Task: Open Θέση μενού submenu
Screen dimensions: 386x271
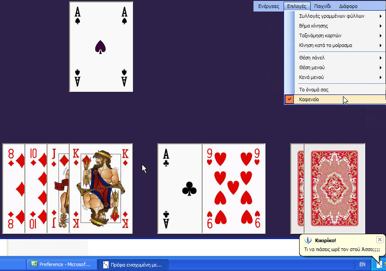Action: tap(335, 67)
